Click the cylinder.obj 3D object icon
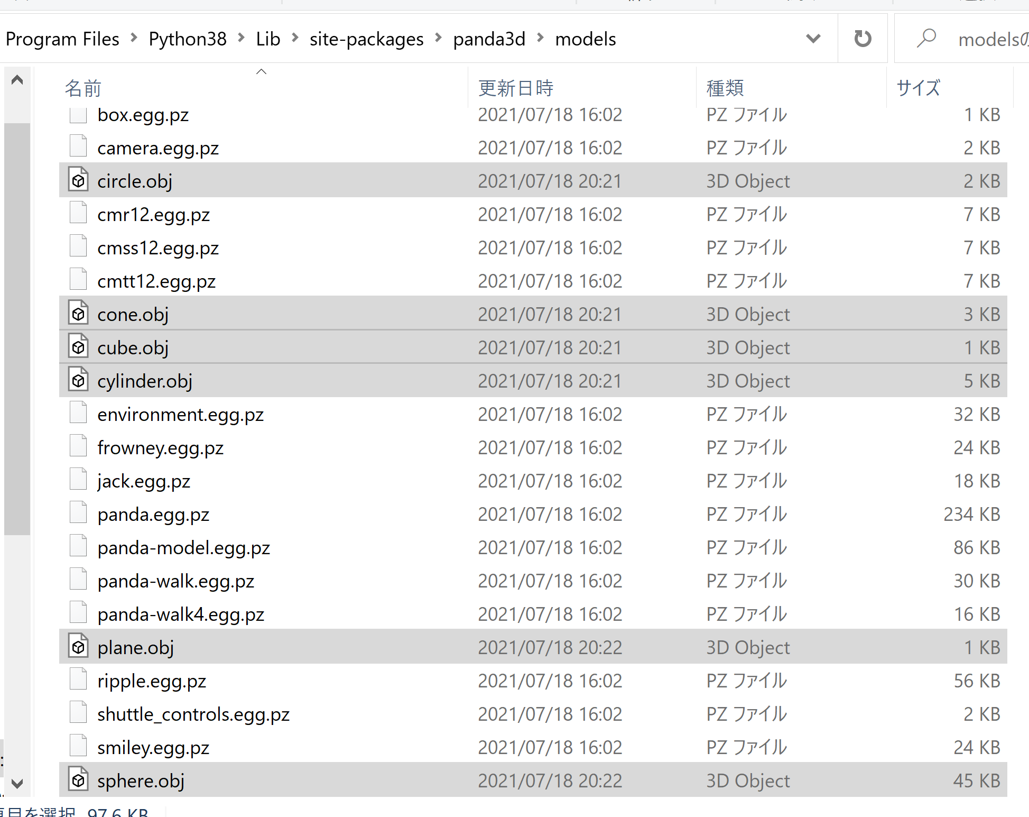Viewport: 1029px width, 817px height. 78,380
